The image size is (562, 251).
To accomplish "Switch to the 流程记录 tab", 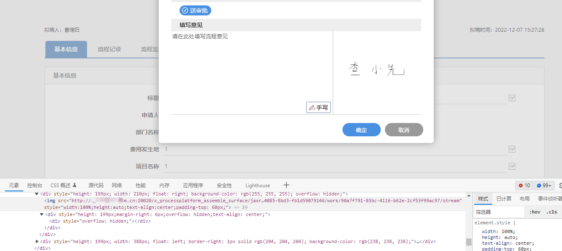I will click(x=109, y=49).
